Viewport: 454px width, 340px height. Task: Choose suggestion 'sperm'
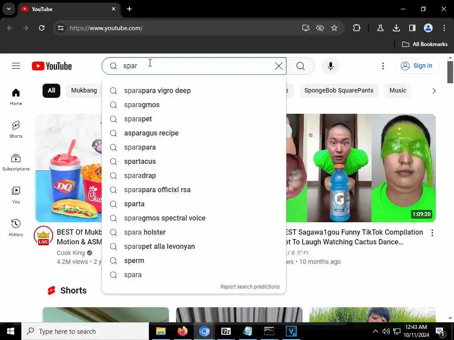point(194,260)
